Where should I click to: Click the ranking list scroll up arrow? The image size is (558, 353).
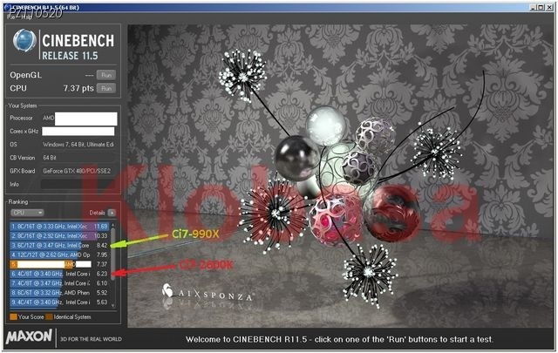pos(113,225)
